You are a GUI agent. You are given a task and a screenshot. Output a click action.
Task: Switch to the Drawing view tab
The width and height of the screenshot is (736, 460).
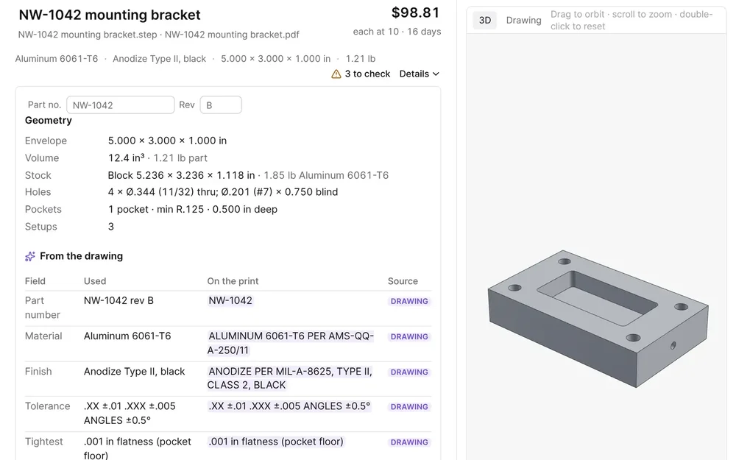pyautogui.click(x=523, y=21)
